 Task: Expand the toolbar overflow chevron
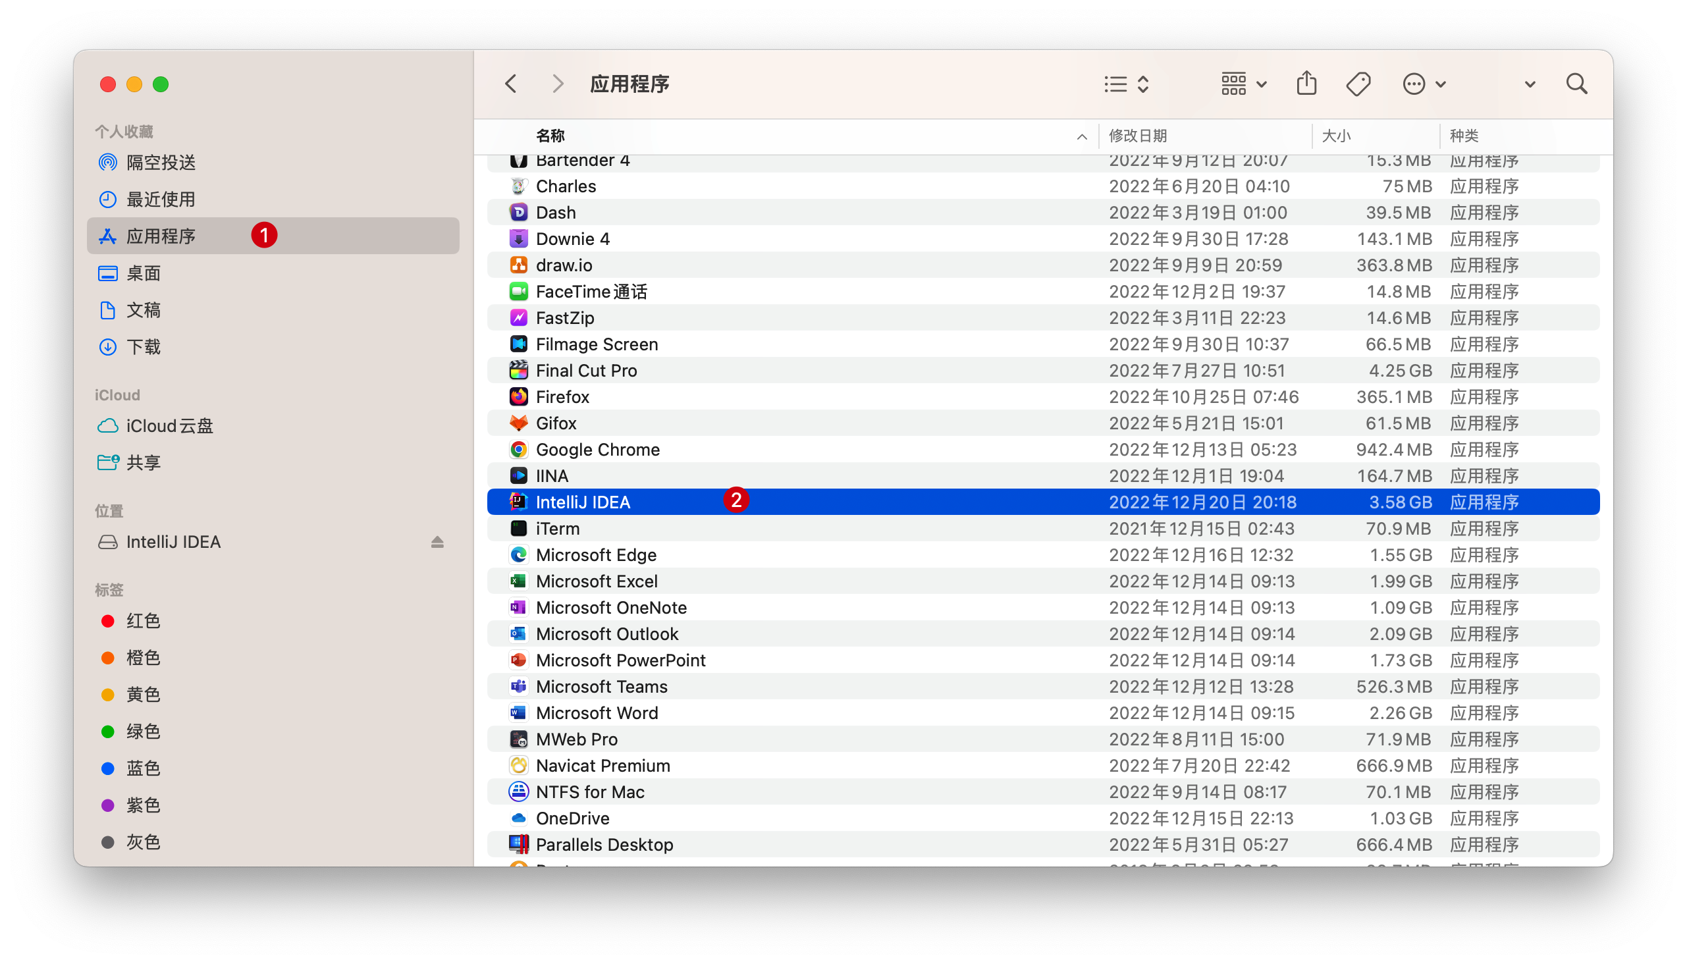point(1530,85)
